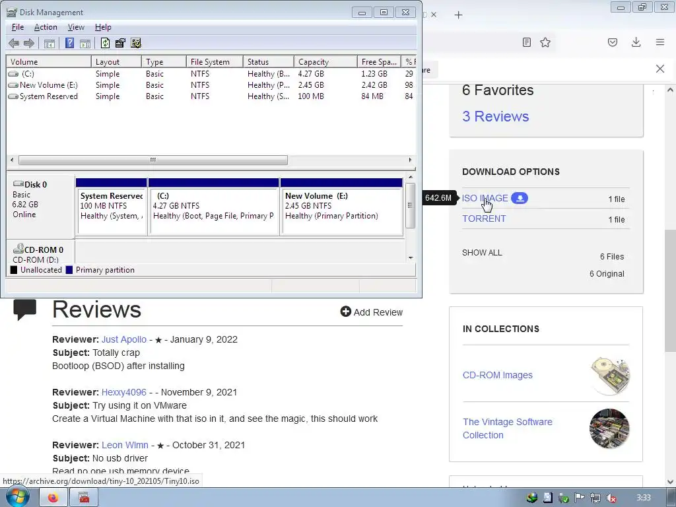Select the (C:) volume row
Viewport: 676px width, 507px height.
click(x=211, y=74)
